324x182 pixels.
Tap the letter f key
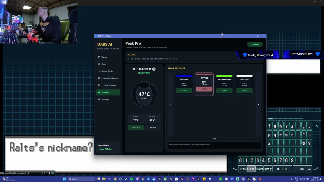point(269,126)
